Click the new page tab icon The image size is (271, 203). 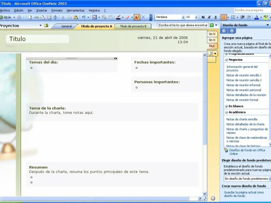coord(210,53)
